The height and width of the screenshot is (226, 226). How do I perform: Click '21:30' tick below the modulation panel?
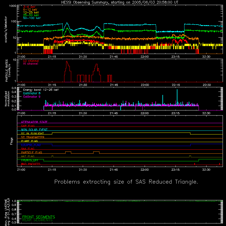pyautogui.click(x=83, y=113)
